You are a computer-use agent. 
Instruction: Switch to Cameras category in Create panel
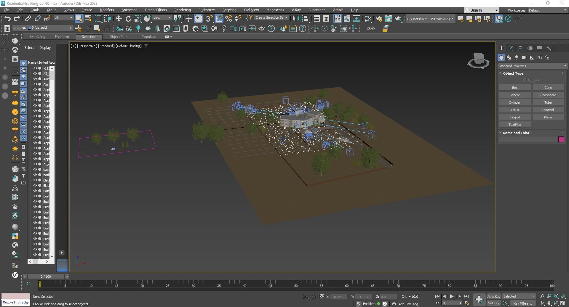coord(524,57)
